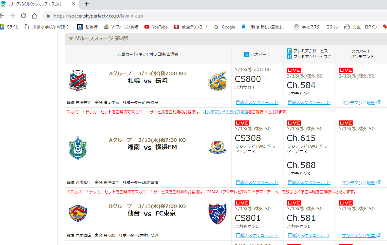Image resolution: width=387 pixels, height=245 pixels.
Task: Open 再放送スケジュール for CS800 broadcast
Action: point(257,103)
